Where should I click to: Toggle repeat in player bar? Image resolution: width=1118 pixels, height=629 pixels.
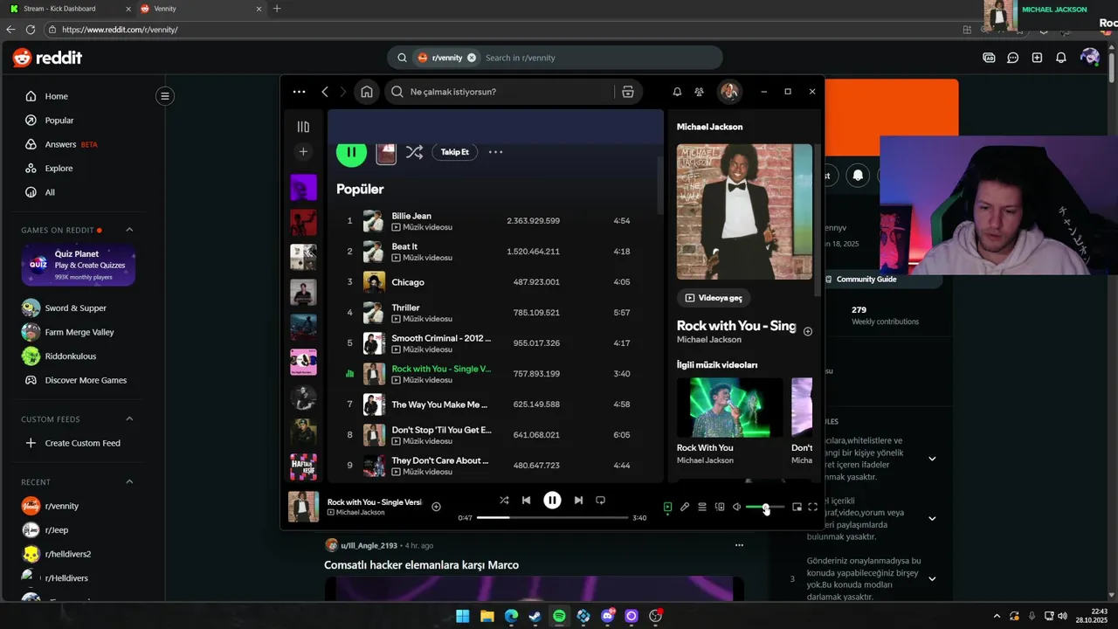coord(600,501)
